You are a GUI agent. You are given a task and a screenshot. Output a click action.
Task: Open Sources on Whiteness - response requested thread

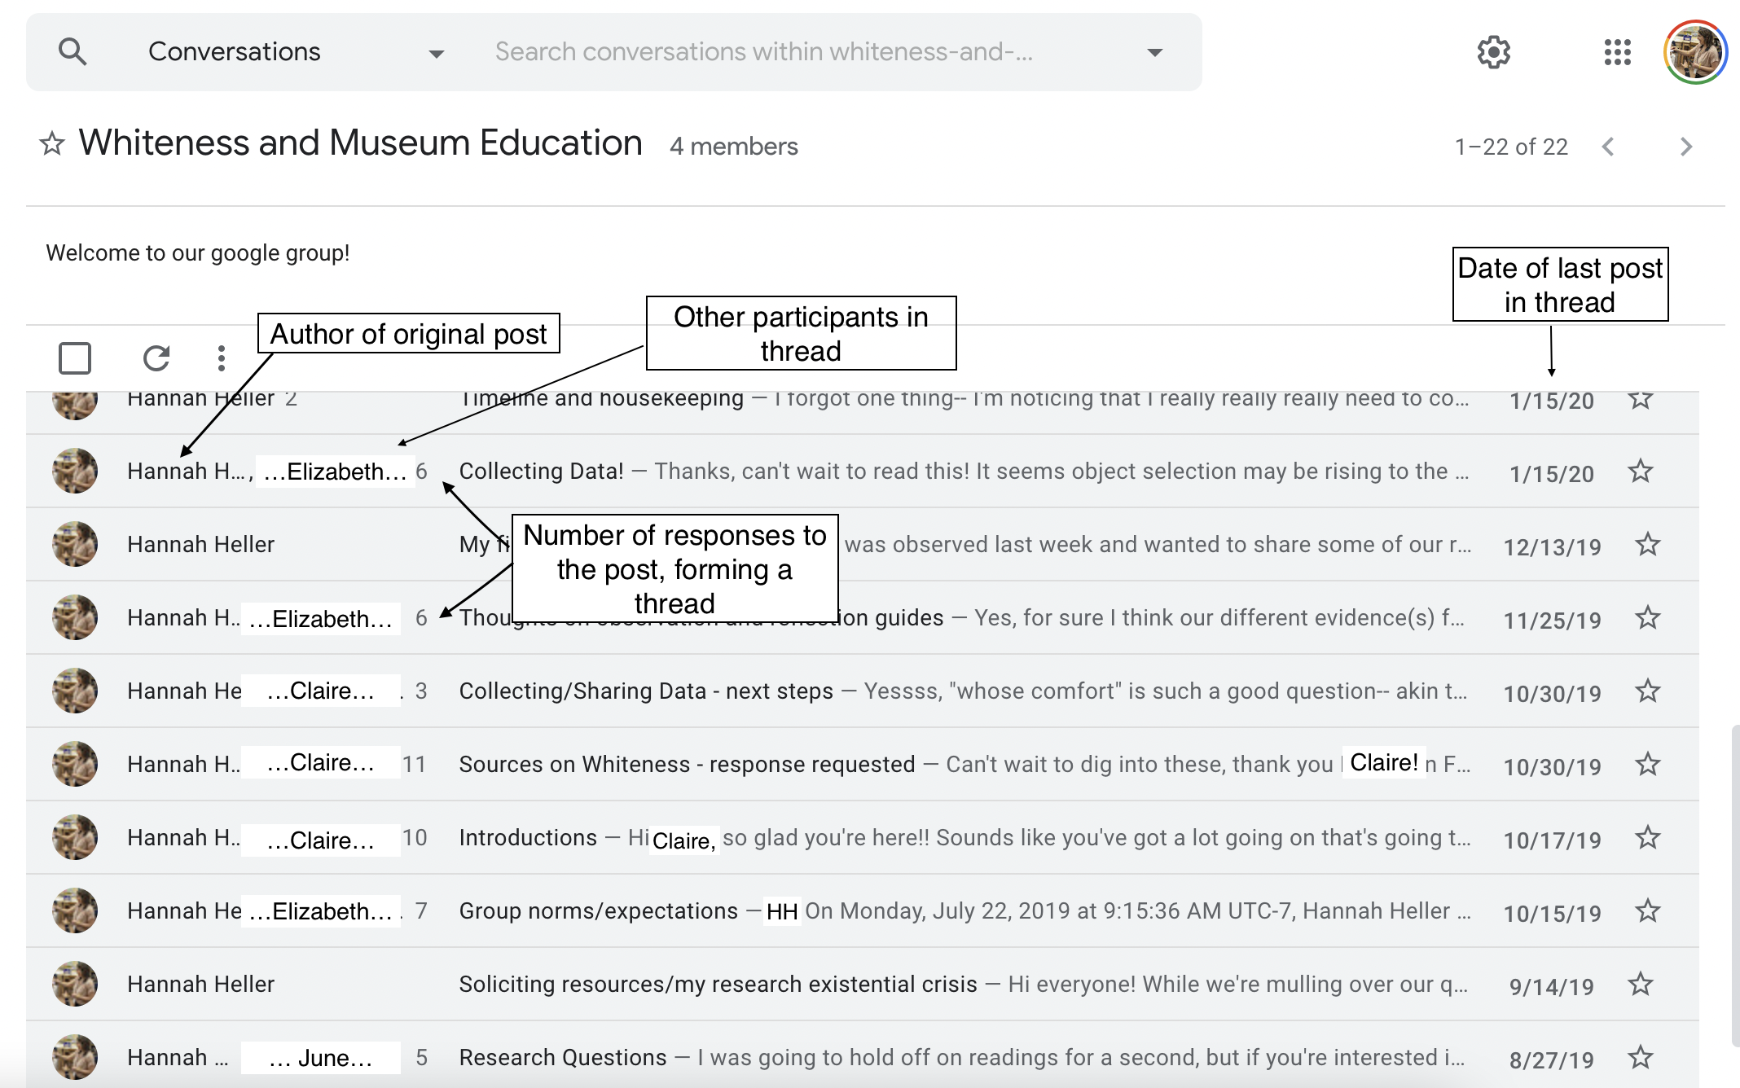[x=686, y=764]
